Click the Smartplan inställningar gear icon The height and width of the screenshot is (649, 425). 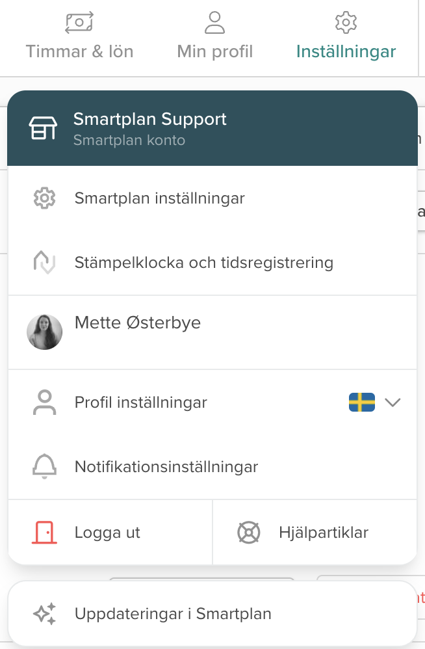click(x=45, y=198)
